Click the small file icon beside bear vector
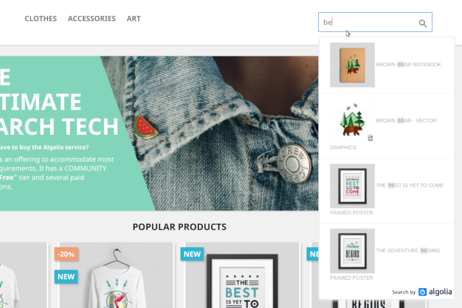This screenshot has width=462, height=308. pyautogui.click(x=370, y=138)
